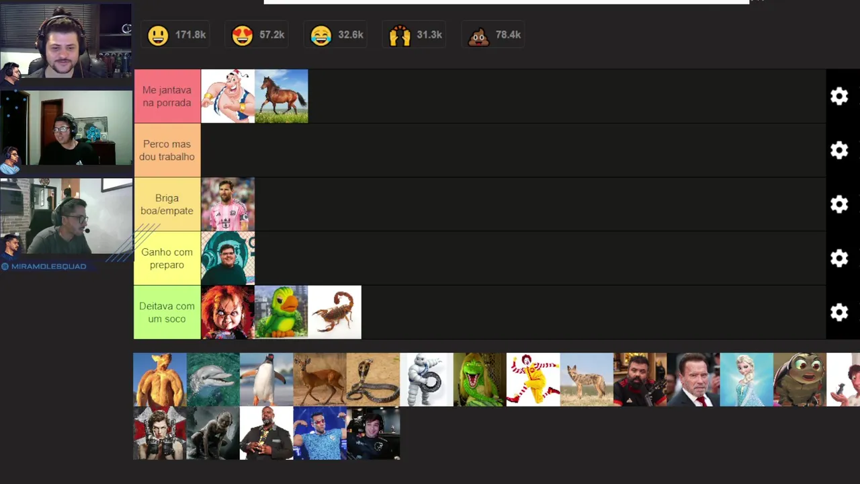Choose the cobra snake image
Viewport: 860px width, 484px height.
(x=373, y=380)
